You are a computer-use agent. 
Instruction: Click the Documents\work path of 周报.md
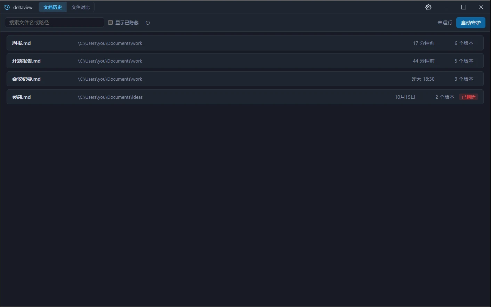(x=110, y=43)
